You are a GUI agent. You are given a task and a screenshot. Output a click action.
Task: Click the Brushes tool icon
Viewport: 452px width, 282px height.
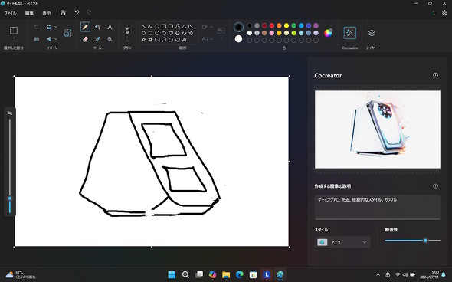[x=127, y=31]
